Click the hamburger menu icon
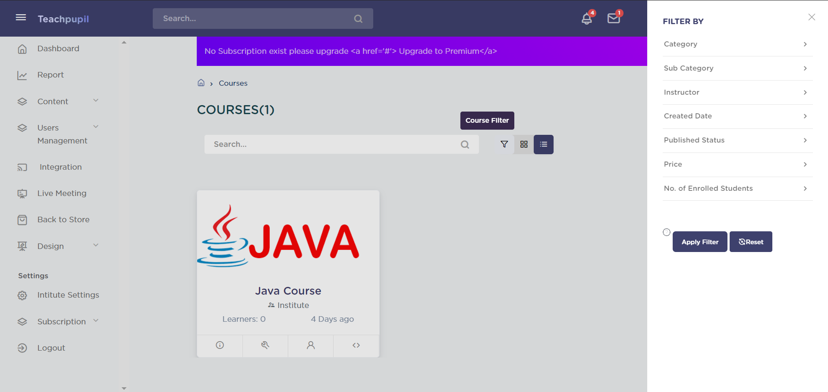828x392 pixels. coord(21,18)
